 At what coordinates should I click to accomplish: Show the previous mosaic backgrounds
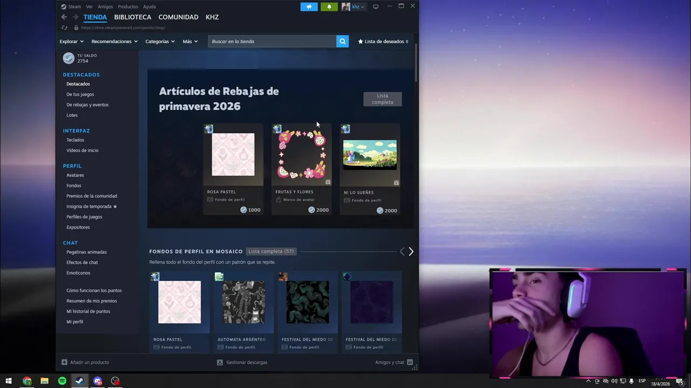[x=402, y=252]
